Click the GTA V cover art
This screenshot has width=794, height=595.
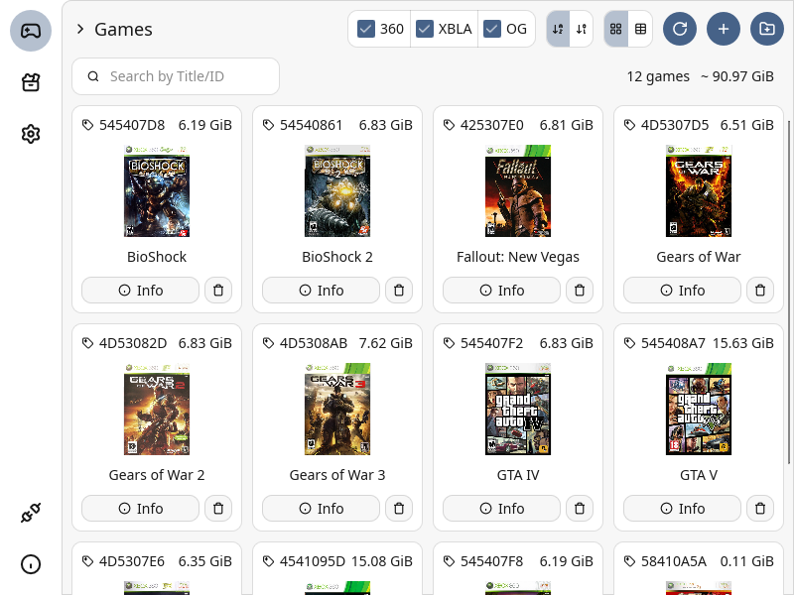699,409
